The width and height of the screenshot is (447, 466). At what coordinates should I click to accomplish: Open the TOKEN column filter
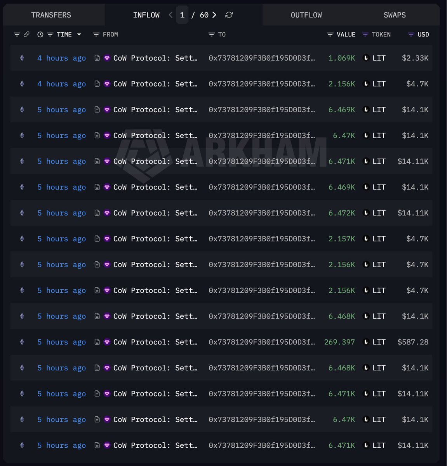coord(365,35)
